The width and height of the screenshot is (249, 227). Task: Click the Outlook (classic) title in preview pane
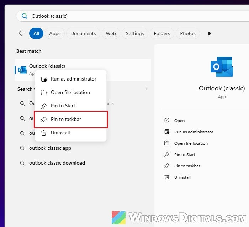pyautogui.click(x=222, y=88)
